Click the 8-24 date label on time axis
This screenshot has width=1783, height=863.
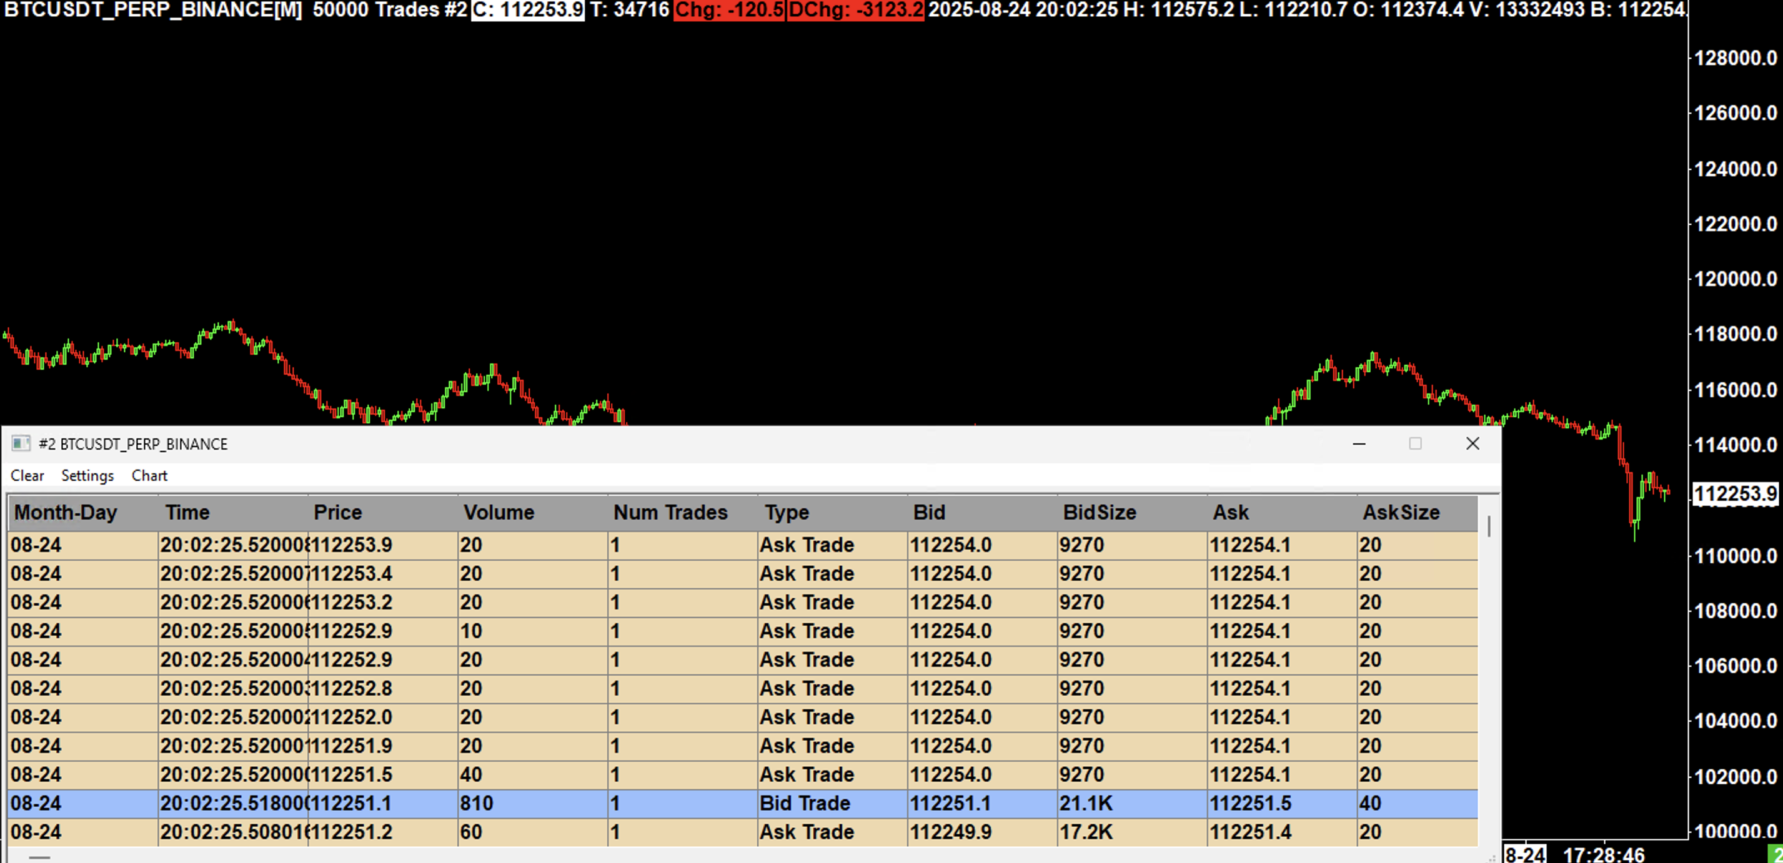pos(1525,856)
